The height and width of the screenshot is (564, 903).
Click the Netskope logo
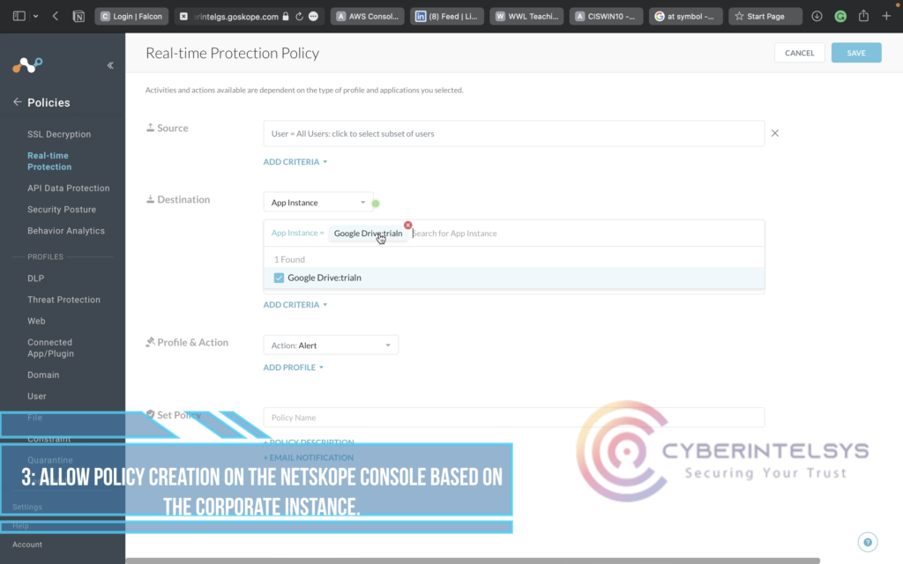tap(27, 65)
